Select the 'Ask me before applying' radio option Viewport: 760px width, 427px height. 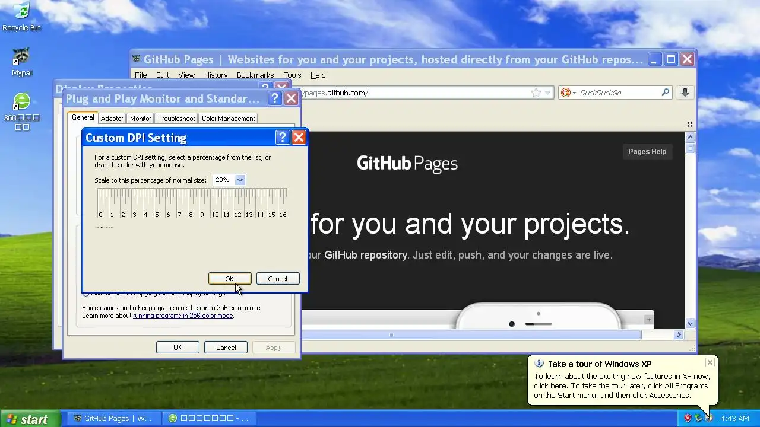tap(85, 294)
